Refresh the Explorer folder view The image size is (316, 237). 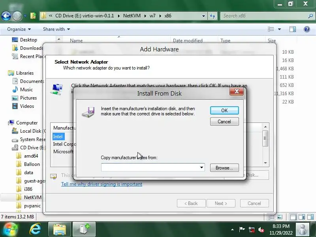213,16
